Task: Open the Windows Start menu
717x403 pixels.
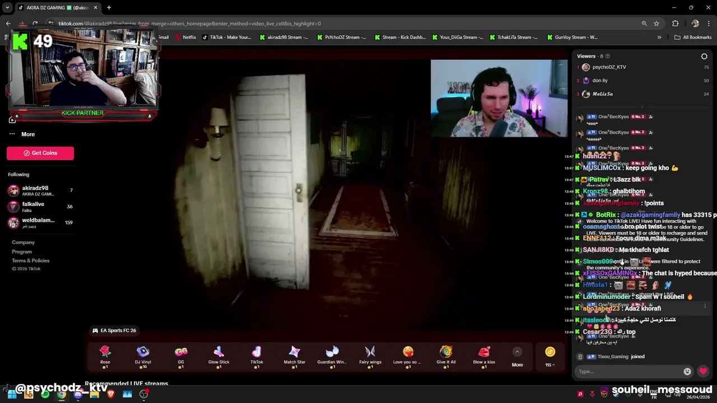Action: [x=12, y=394]
